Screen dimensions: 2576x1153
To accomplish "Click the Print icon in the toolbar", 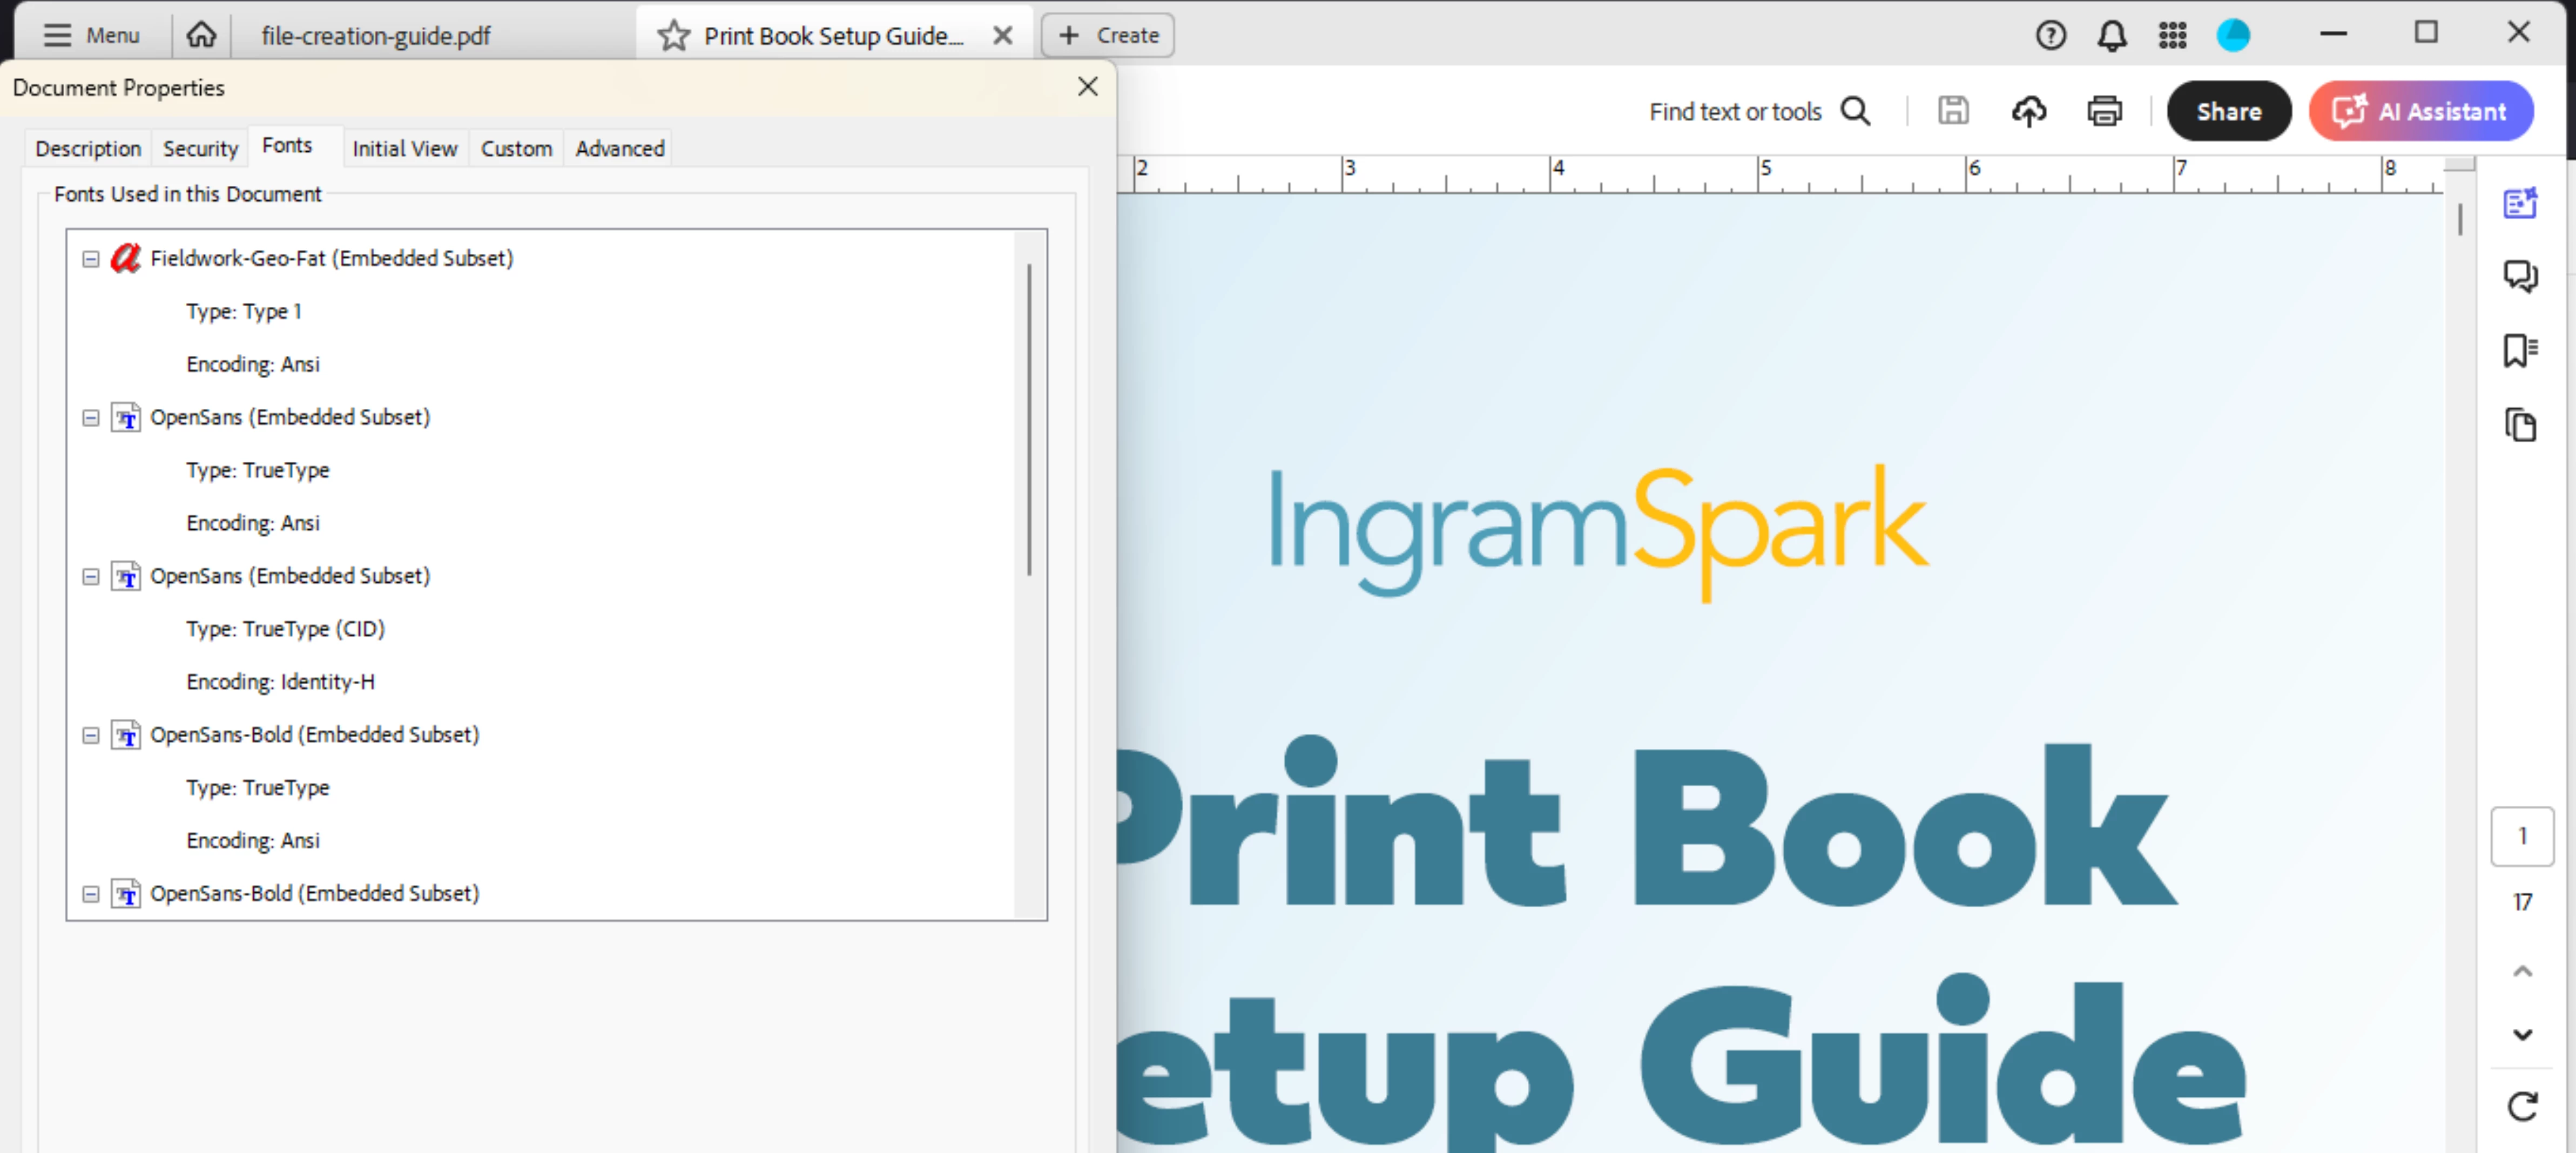I will (x=2104, y=111).
